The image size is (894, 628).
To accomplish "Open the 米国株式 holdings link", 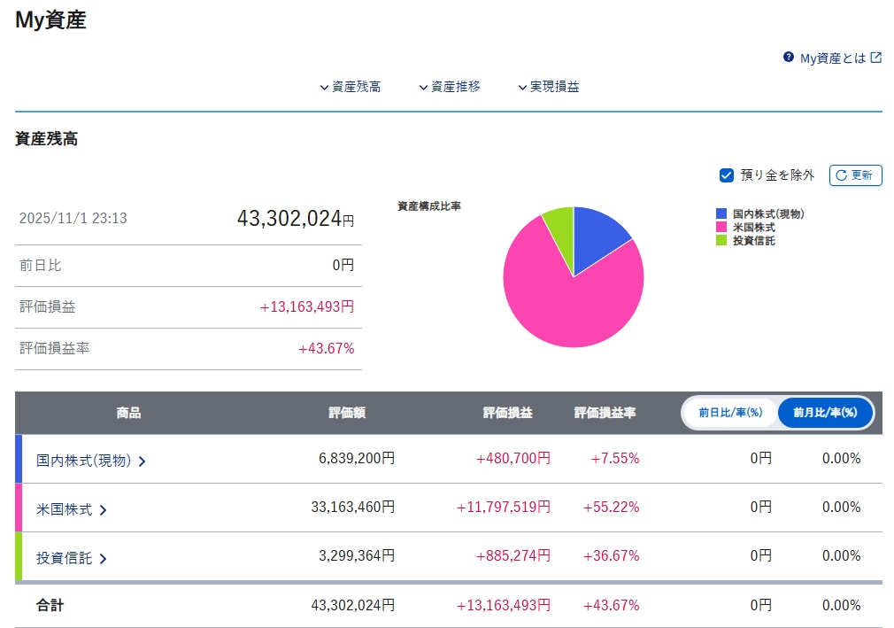I will point(64,510).
